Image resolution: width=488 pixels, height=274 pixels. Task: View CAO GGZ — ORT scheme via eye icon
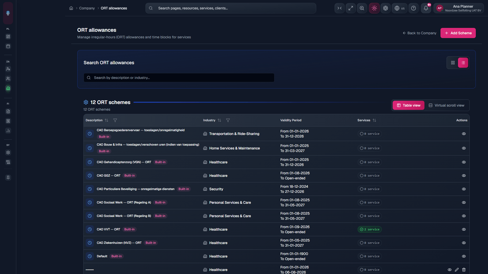464,176
